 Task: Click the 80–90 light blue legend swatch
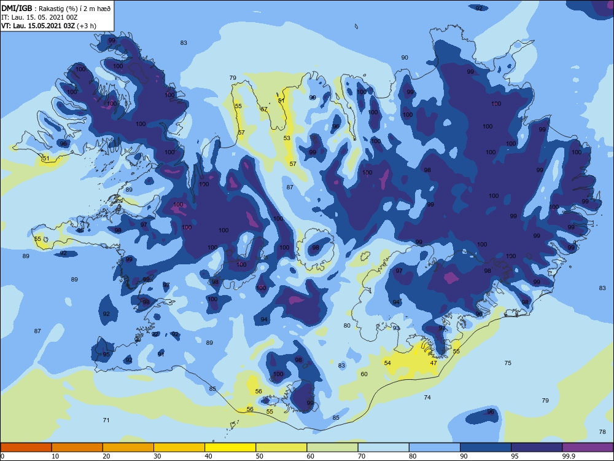[x=435, y=447]
